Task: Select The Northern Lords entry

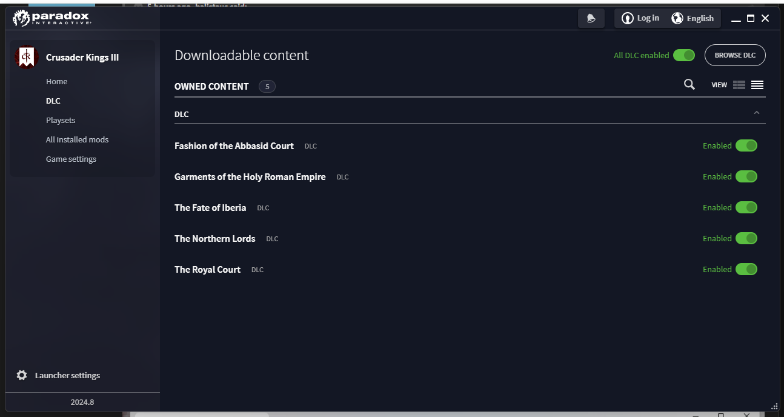Action: click(x=215, y=239)
